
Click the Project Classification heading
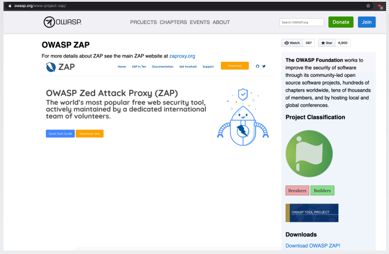tap(315, 117)
